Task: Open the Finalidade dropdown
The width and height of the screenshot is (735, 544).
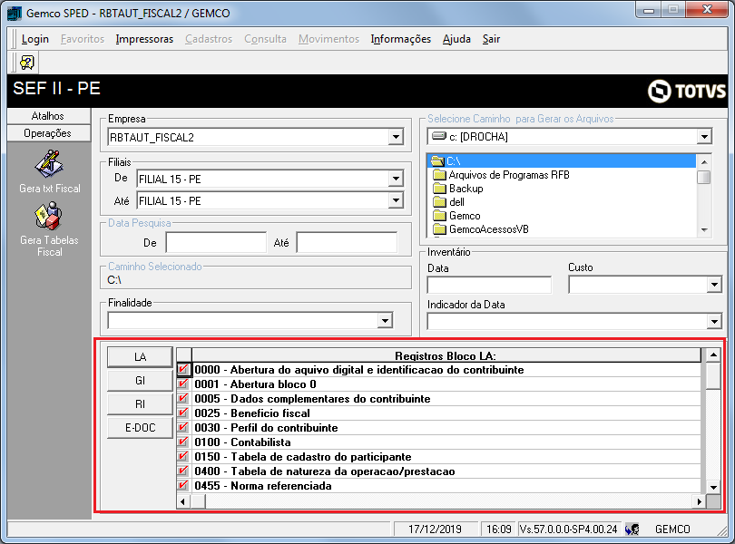Action: point(385,321)
